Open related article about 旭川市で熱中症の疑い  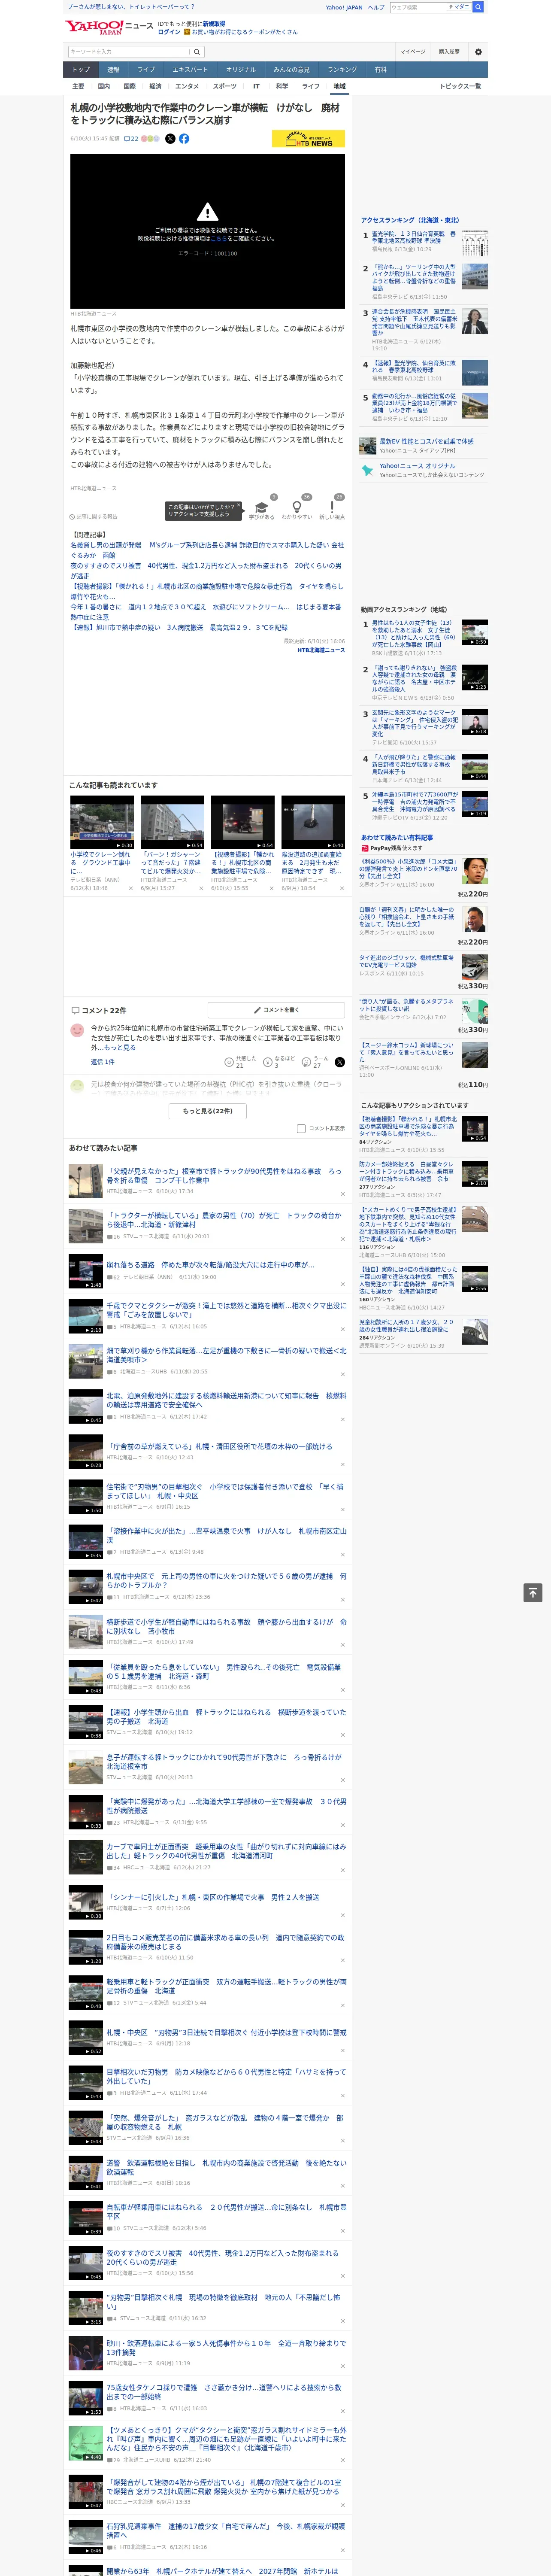pyautogui.click(x=178, y=628)
